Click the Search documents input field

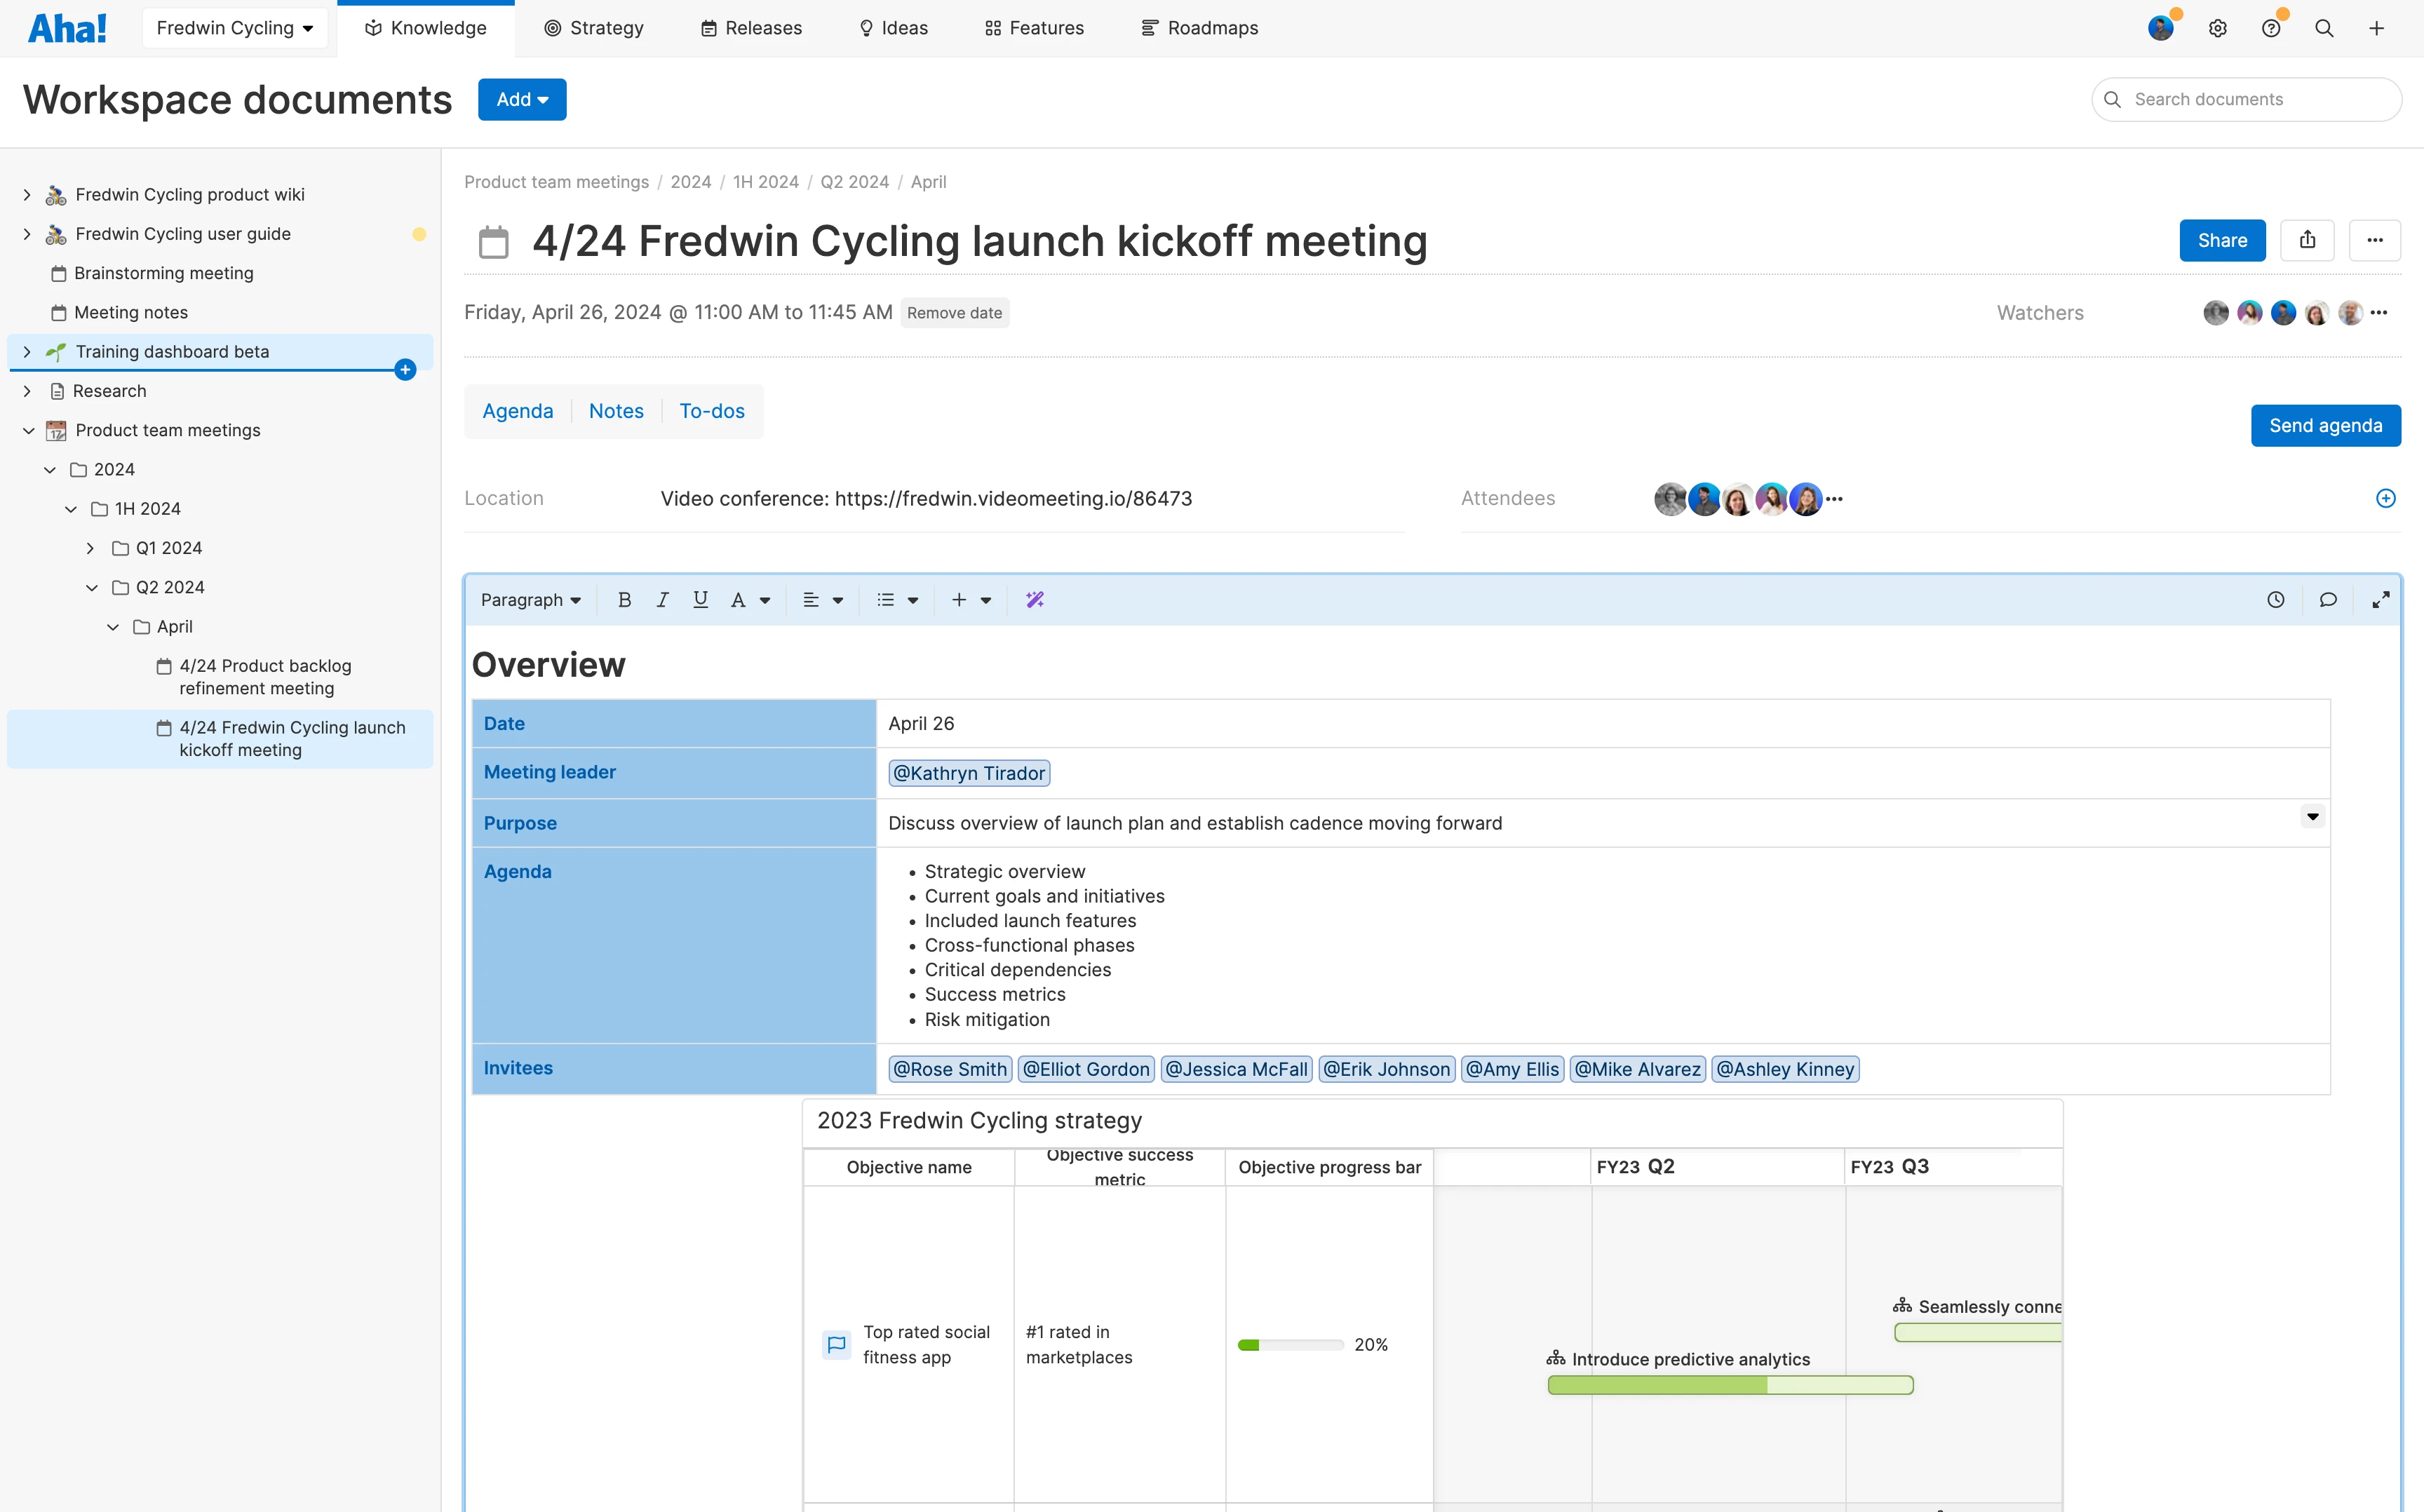pyautogui.click(x=2247, y=99)
